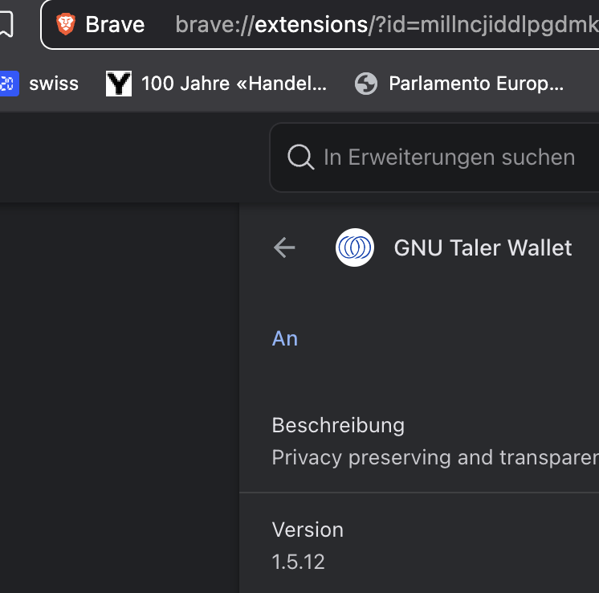Viewport: 599px width, 593px height.
Task: Click the GNU Taler Wallet logo
Action: click(355, 247)
